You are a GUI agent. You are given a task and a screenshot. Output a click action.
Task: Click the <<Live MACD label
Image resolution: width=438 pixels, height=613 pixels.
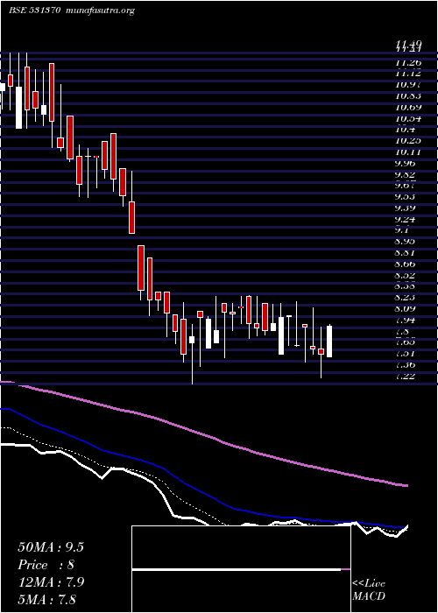(369, 590)
